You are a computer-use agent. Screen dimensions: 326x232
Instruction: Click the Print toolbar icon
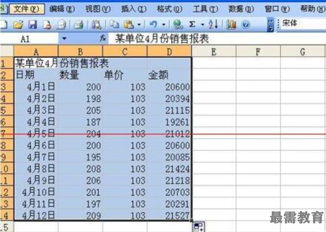click(79, 25)
